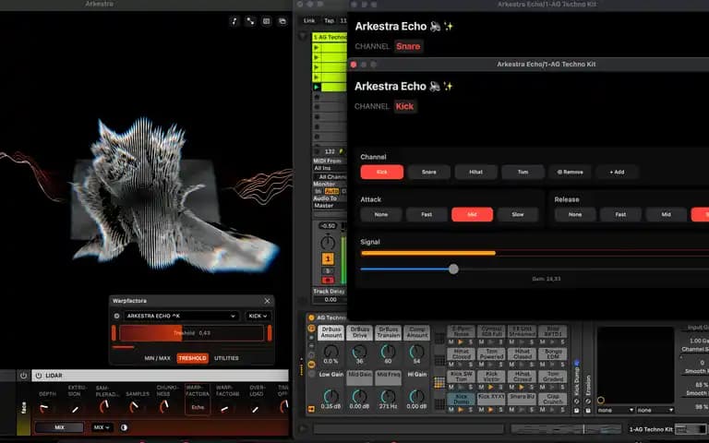
Task: Select the Kick channel button
Action: click(382, 173)
